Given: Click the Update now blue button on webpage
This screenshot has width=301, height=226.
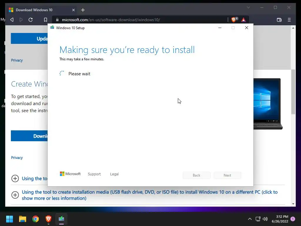Looking at the screenshot, I should [29, 39].
